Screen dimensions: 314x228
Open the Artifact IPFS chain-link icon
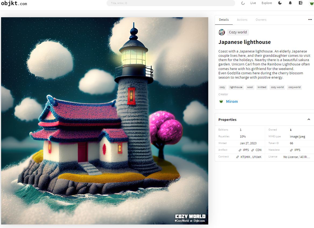pyautogui.click(x=240, y=150)
